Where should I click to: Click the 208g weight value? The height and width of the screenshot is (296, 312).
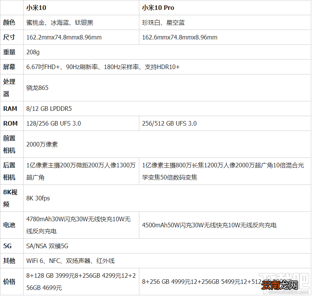(x=33, y=52)
